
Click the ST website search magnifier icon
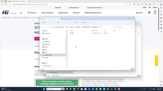point(21,13)
